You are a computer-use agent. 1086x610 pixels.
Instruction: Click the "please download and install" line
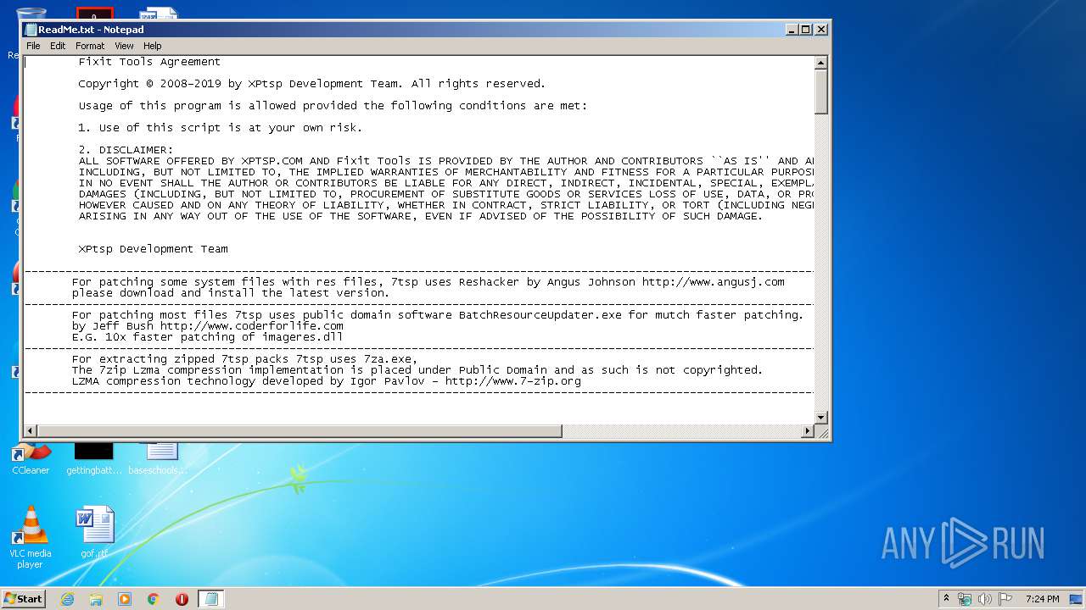click(231, 293)
